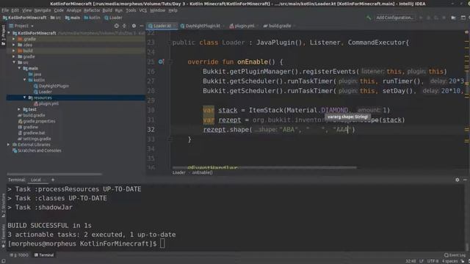Collapse the KotlinForMinecraft root node
This screenshot has width=470, height=264.
click(x=9, y=33)
